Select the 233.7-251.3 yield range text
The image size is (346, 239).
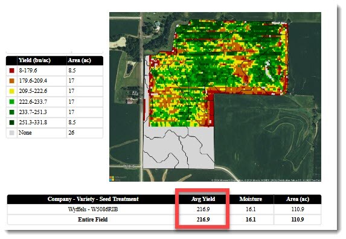(x=33, y=112)
